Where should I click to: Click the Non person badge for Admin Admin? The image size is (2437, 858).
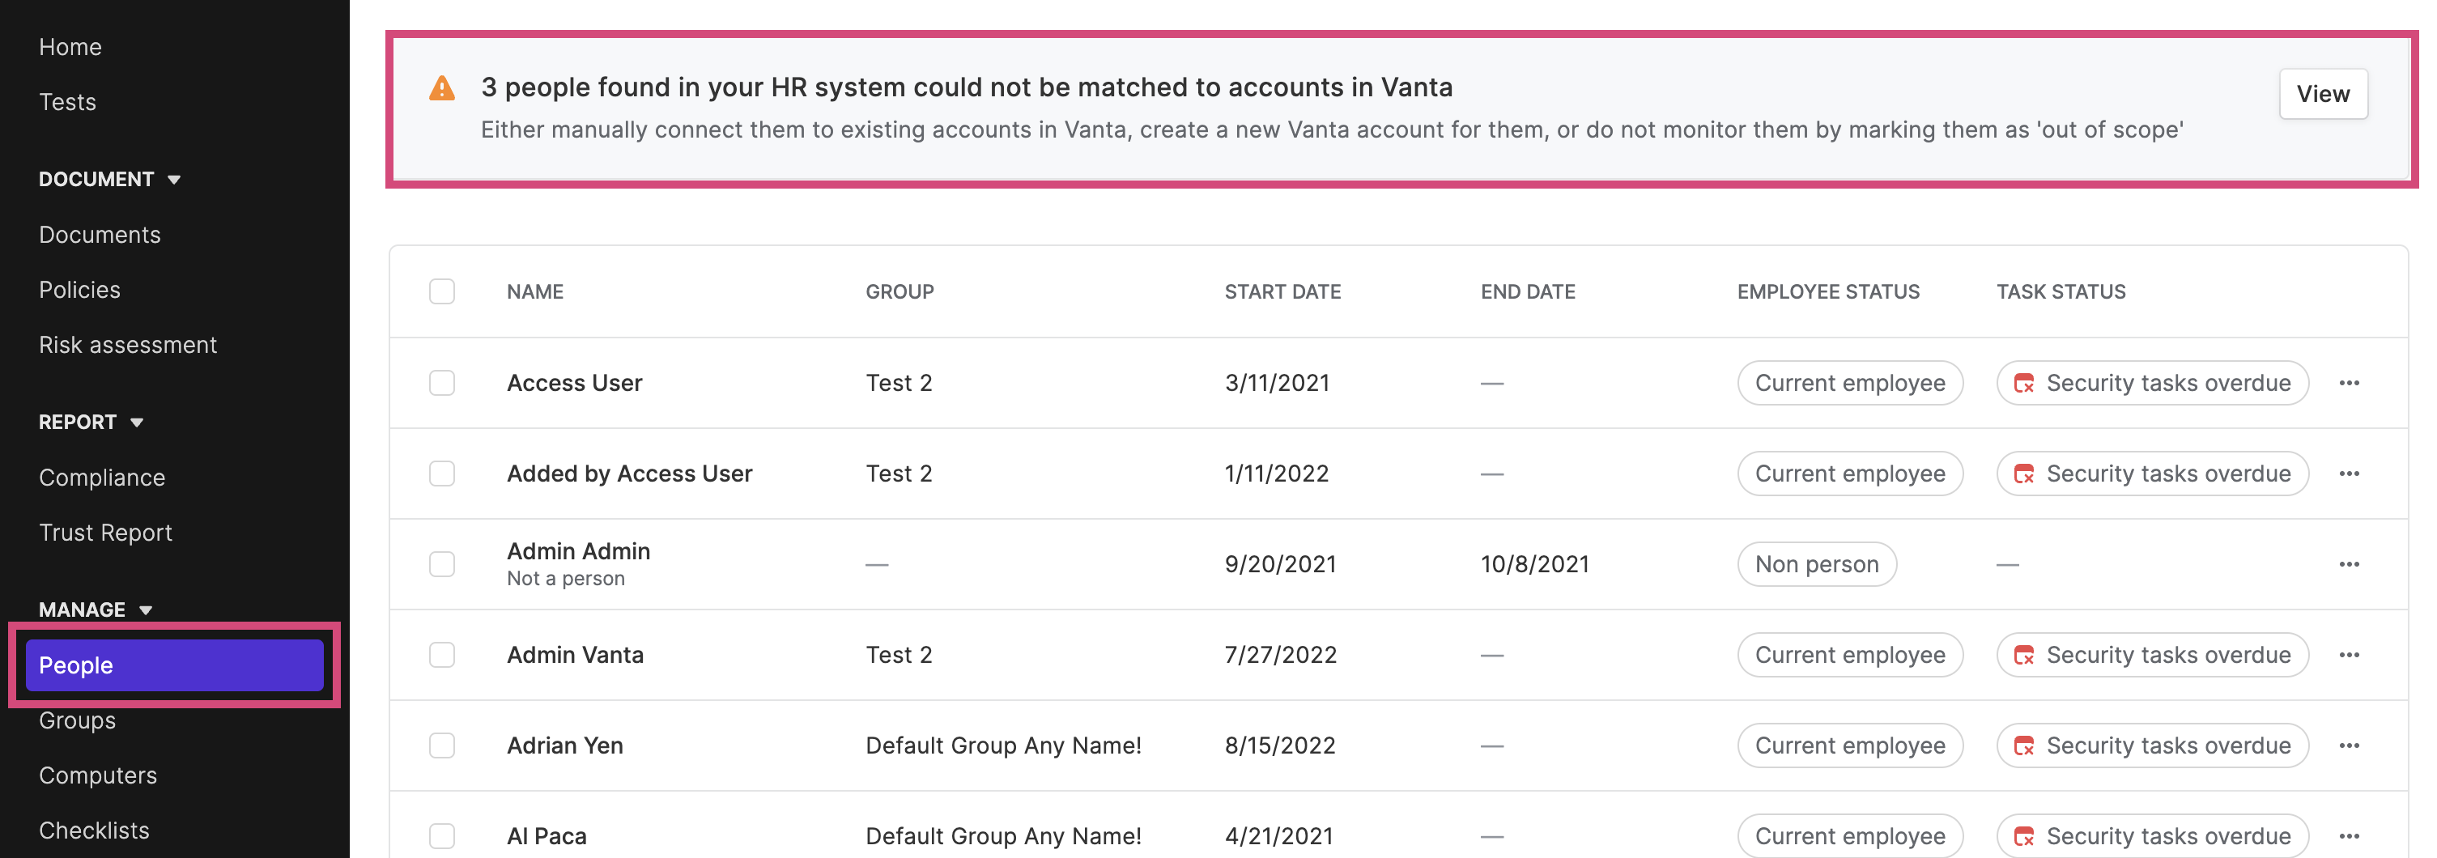click(x=1816, y=565)
